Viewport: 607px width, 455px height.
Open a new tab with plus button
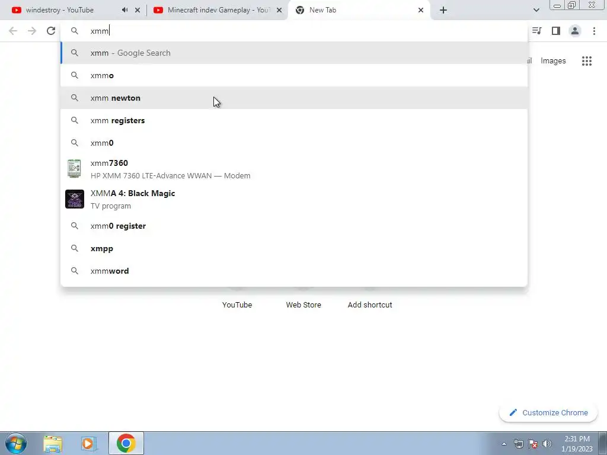pyautogui.click(x=443, y=10)
